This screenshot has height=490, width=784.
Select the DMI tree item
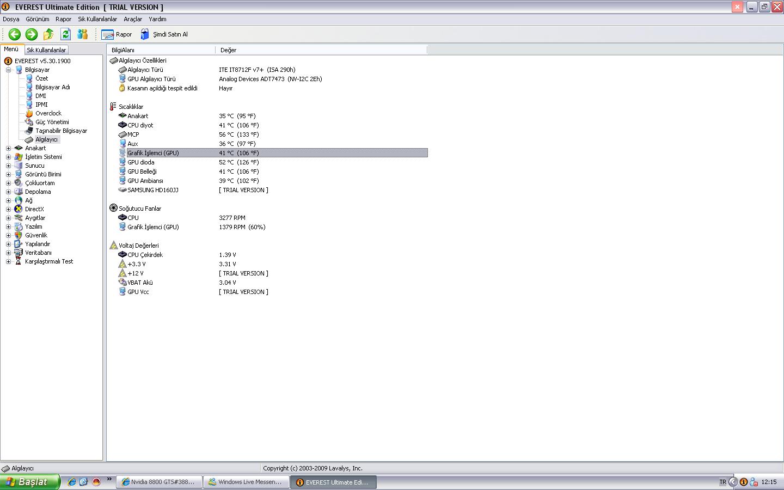41,96
